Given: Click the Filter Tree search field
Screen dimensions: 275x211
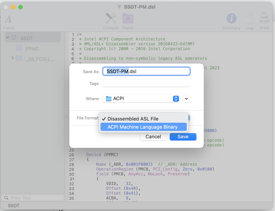Looking at the screenshot, I should tap(33, 198).
